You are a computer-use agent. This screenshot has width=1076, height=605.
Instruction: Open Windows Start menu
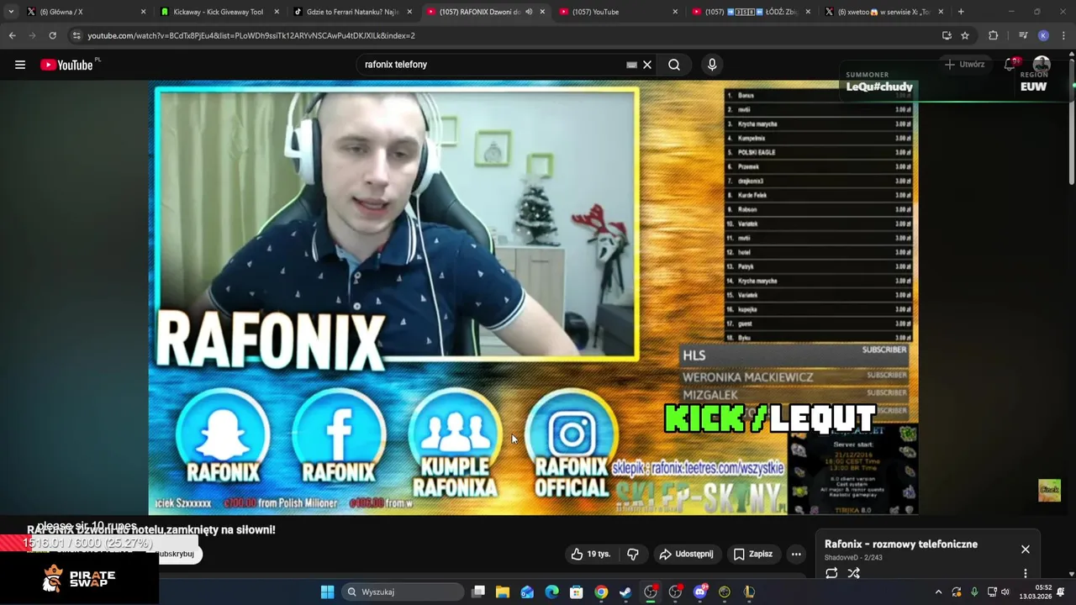328,592
